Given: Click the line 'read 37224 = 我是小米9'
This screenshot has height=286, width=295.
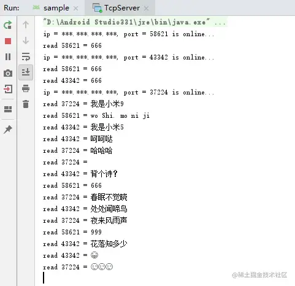Looking at the screenshot, I should coord(83,104).
